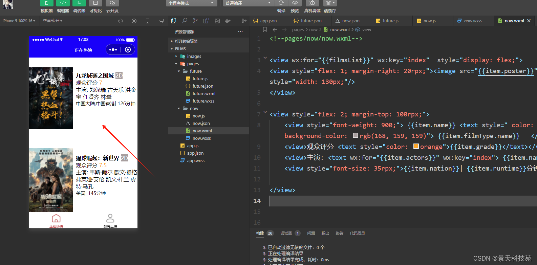Open the Search magnifier icon in sidebar
Image resolution: width=537 pixels, height=265 pixels.
(x=185, y=21)
